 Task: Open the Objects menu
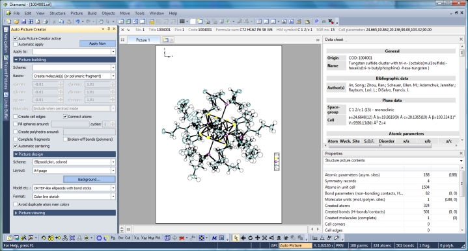[x=108, y=13]
